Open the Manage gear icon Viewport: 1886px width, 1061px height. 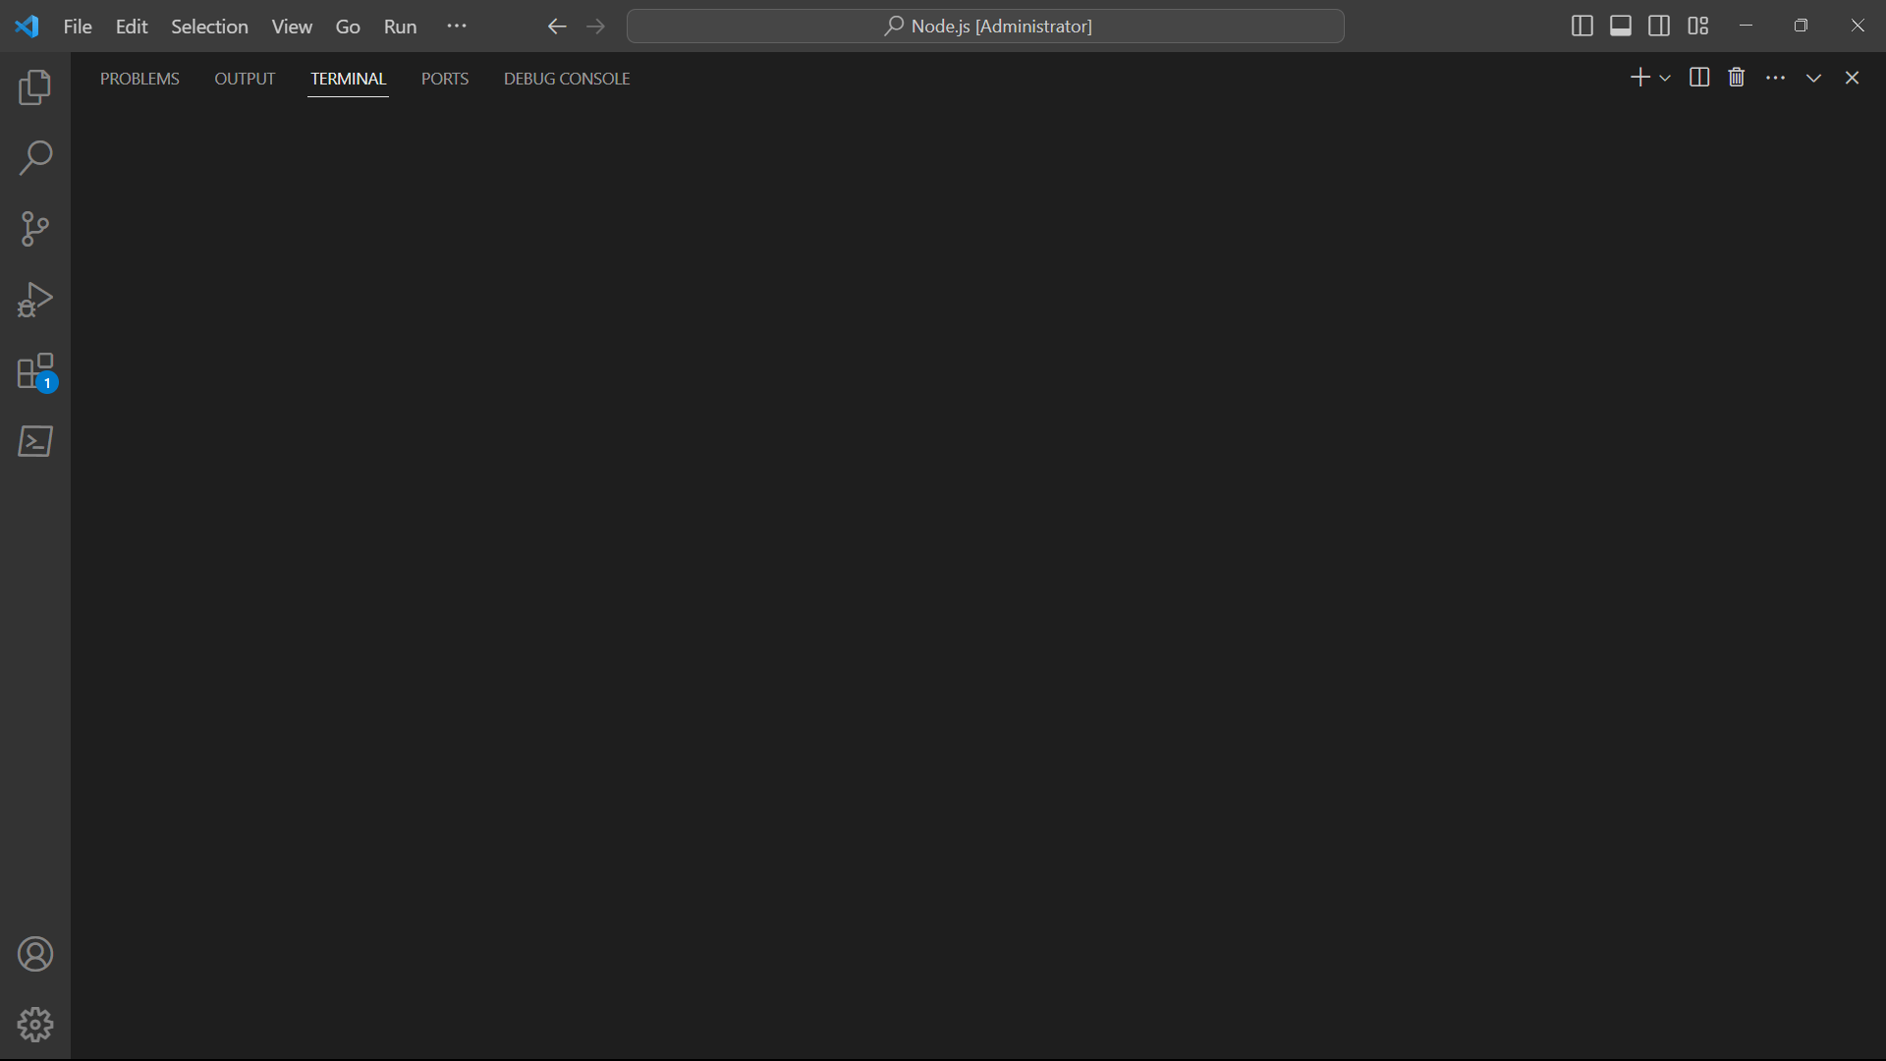point(35,1025)
